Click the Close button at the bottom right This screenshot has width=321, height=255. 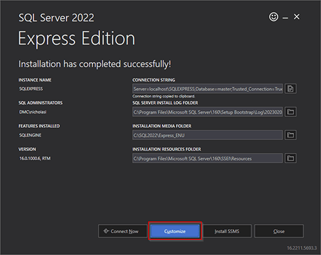point(279,231)
